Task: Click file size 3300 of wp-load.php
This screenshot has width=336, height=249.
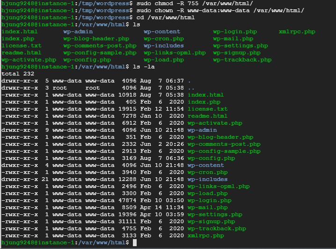Action: (129, 193)
